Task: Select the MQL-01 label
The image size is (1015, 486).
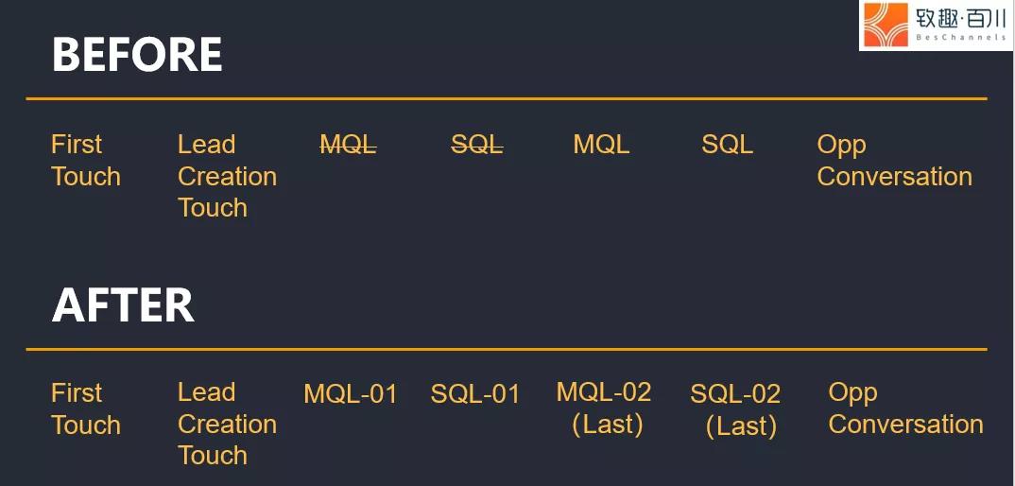Action: (x=351, y=393)
